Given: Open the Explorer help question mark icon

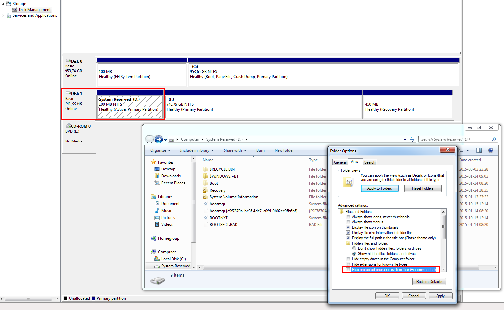Looking at the screenshot, I should pos(491,150).
